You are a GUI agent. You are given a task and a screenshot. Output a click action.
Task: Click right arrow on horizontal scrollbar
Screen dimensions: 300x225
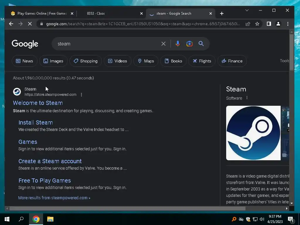287,208
